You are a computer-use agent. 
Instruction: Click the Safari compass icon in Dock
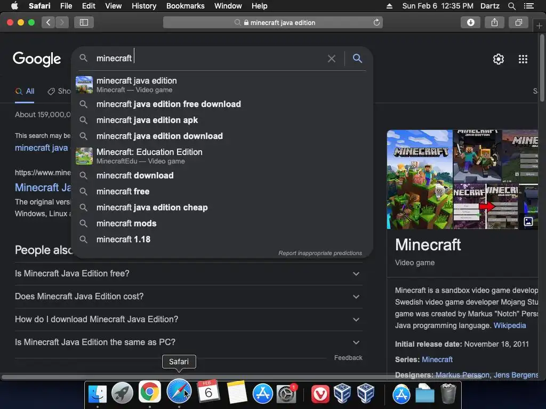pyautogui.click(x=179, y=391)
